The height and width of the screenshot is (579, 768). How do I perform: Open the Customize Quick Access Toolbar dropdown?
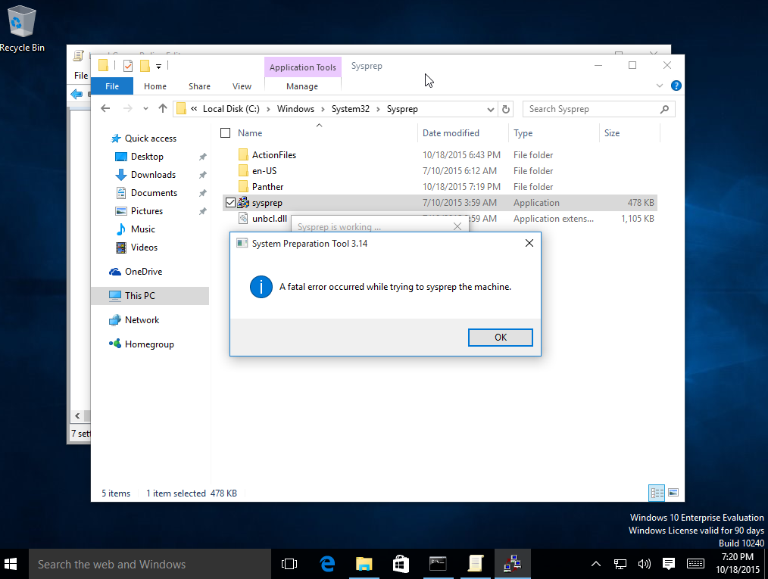point(159,66)
